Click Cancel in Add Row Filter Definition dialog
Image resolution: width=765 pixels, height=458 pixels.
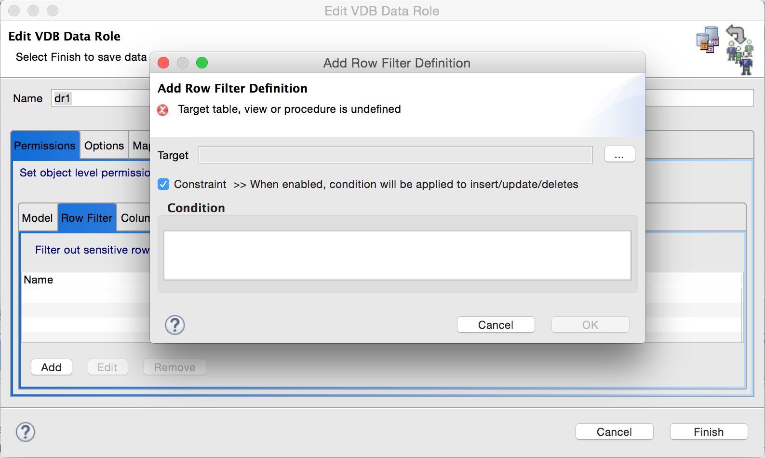tap(496, 324)
